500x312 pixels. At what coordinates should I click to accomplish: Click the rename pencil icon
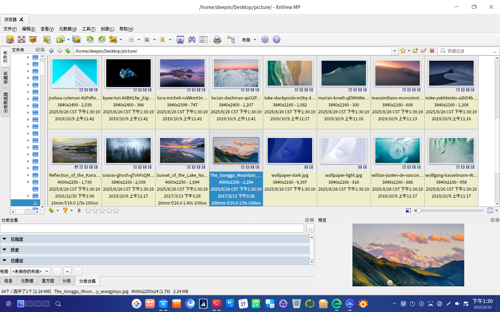coord(424,51)
